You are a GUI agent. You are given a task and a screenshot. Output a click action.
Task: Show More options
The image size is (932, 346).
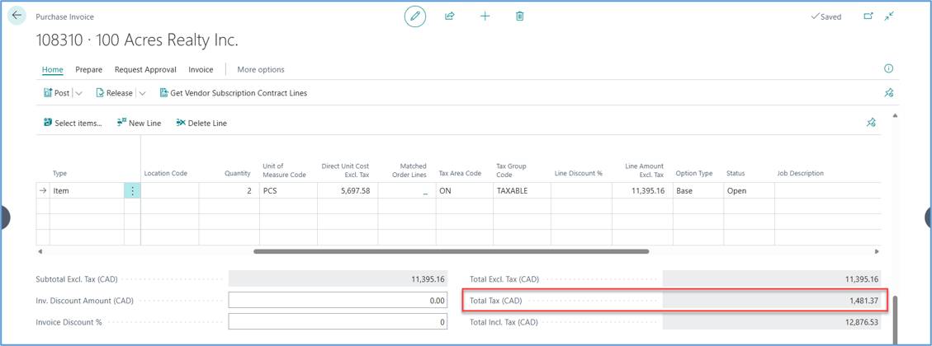(x=261, y=69)
